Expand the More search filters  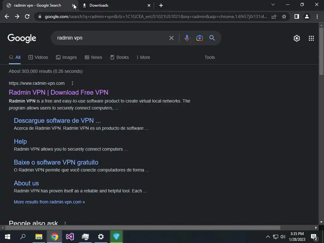click(143, 58)
